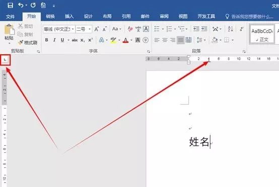Open the font color dropdown arrow
This screenshot has width=279, height=187.
click(x=131, y=40)
